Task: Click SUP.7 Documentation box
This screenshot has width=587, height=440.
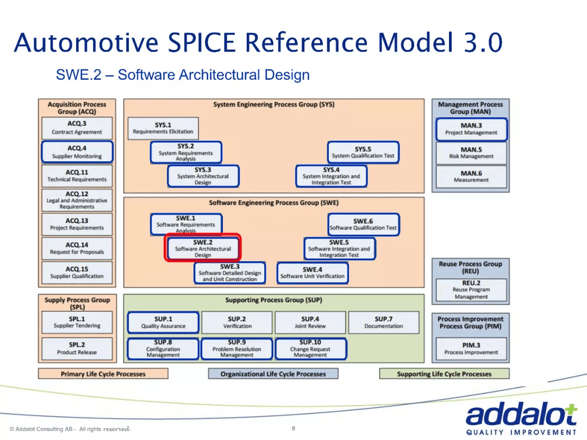Action: pyautogui.click(x=384, y=323)
